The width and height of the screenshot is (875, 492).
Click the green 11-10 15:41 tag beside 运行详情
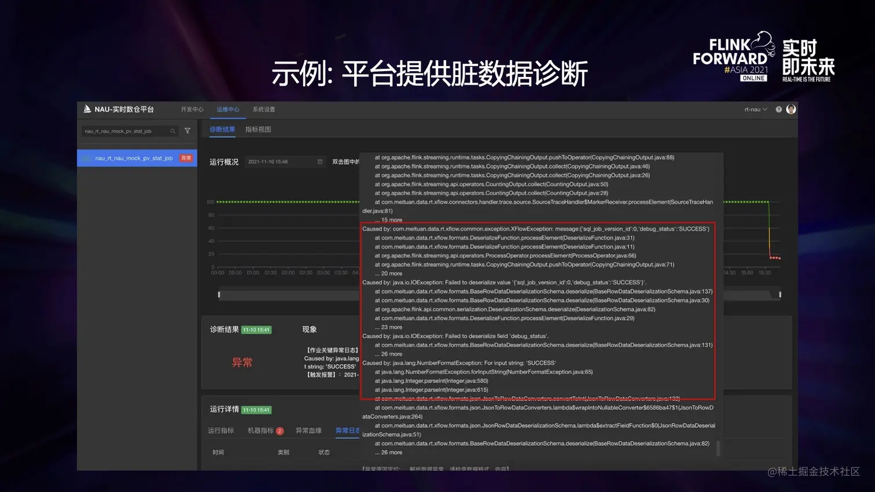(256, 410)
